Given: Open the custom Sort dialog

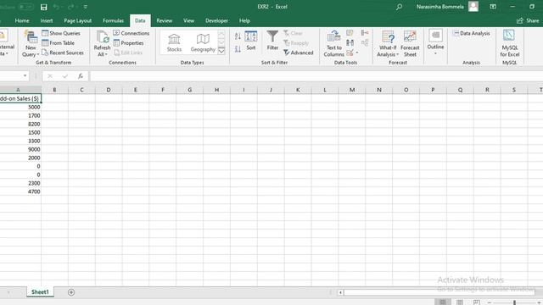Looking at the screenshot, I should (251, 41).
